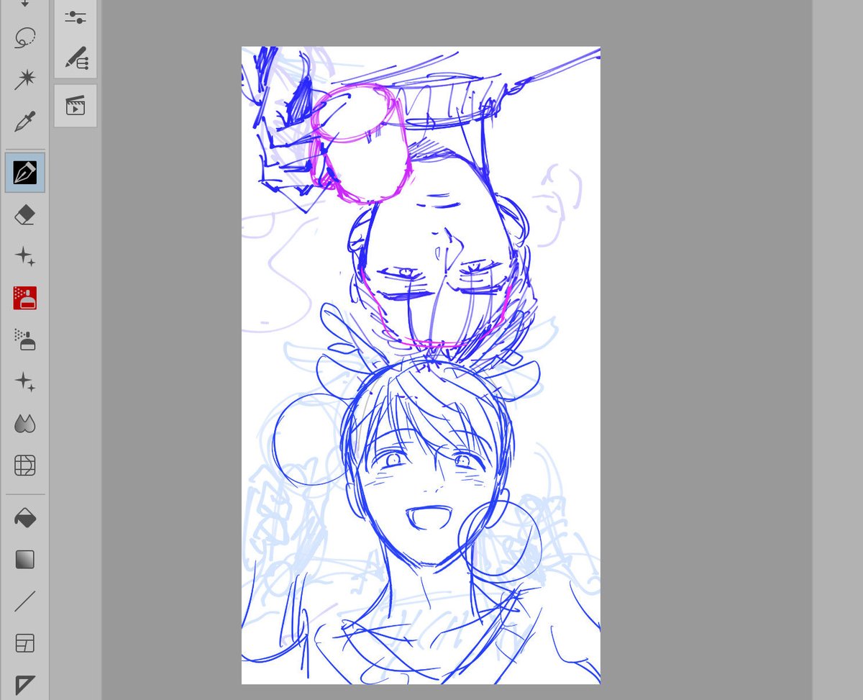Select the sparkle Decoration tool below the Eraser

point(25,256)
